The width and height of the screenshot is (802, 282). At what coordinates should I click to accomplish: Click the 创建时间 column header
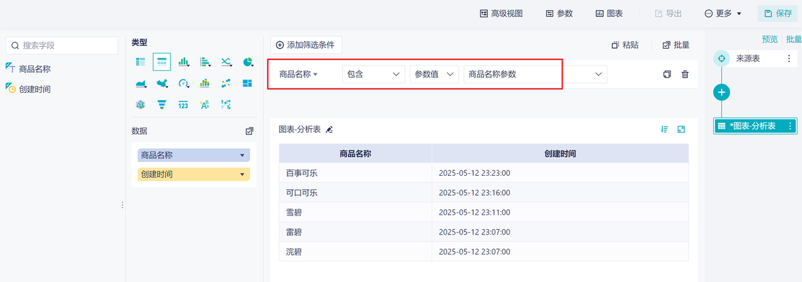[560, 154]
